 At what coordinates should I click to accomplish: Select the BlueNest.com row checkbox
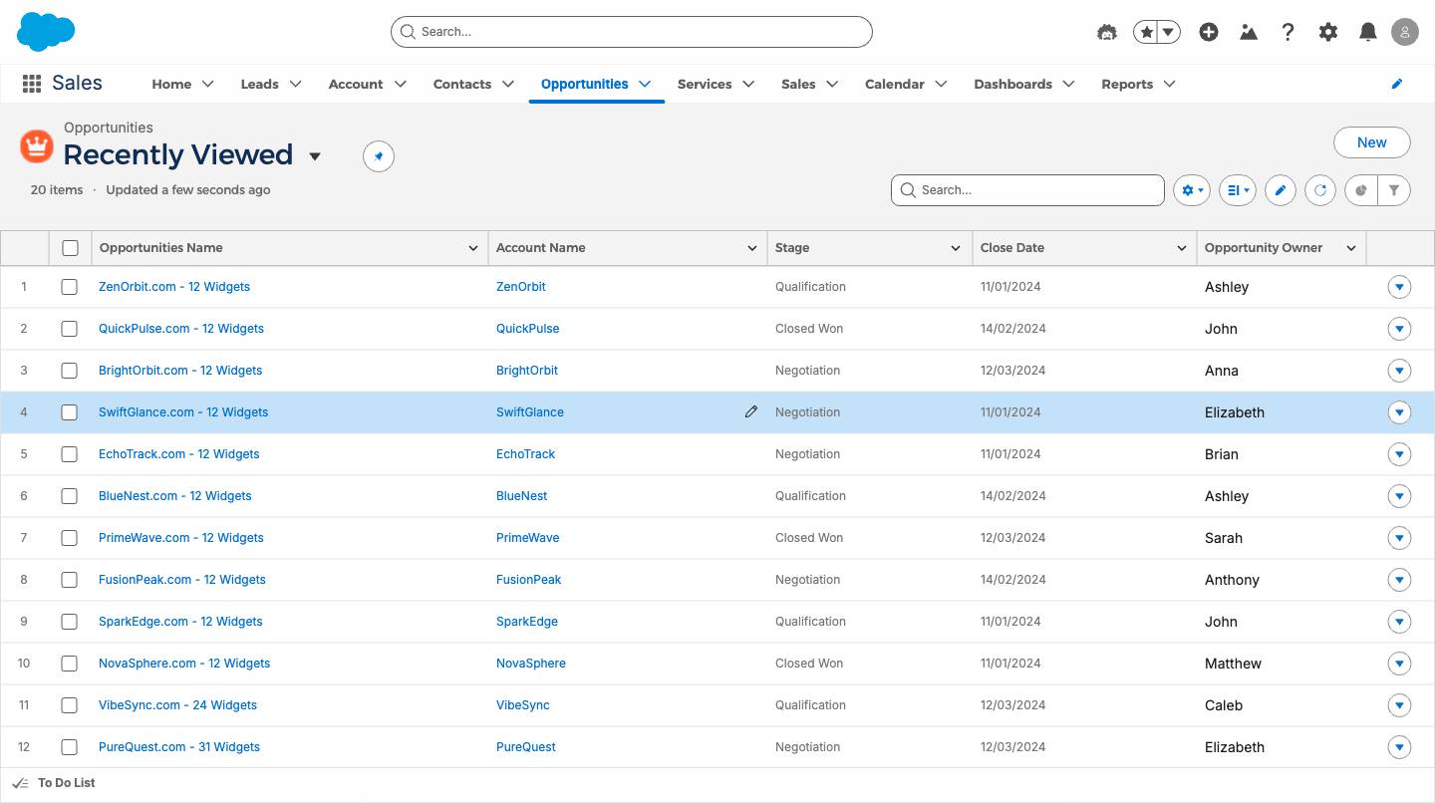[x=69, y=496]
